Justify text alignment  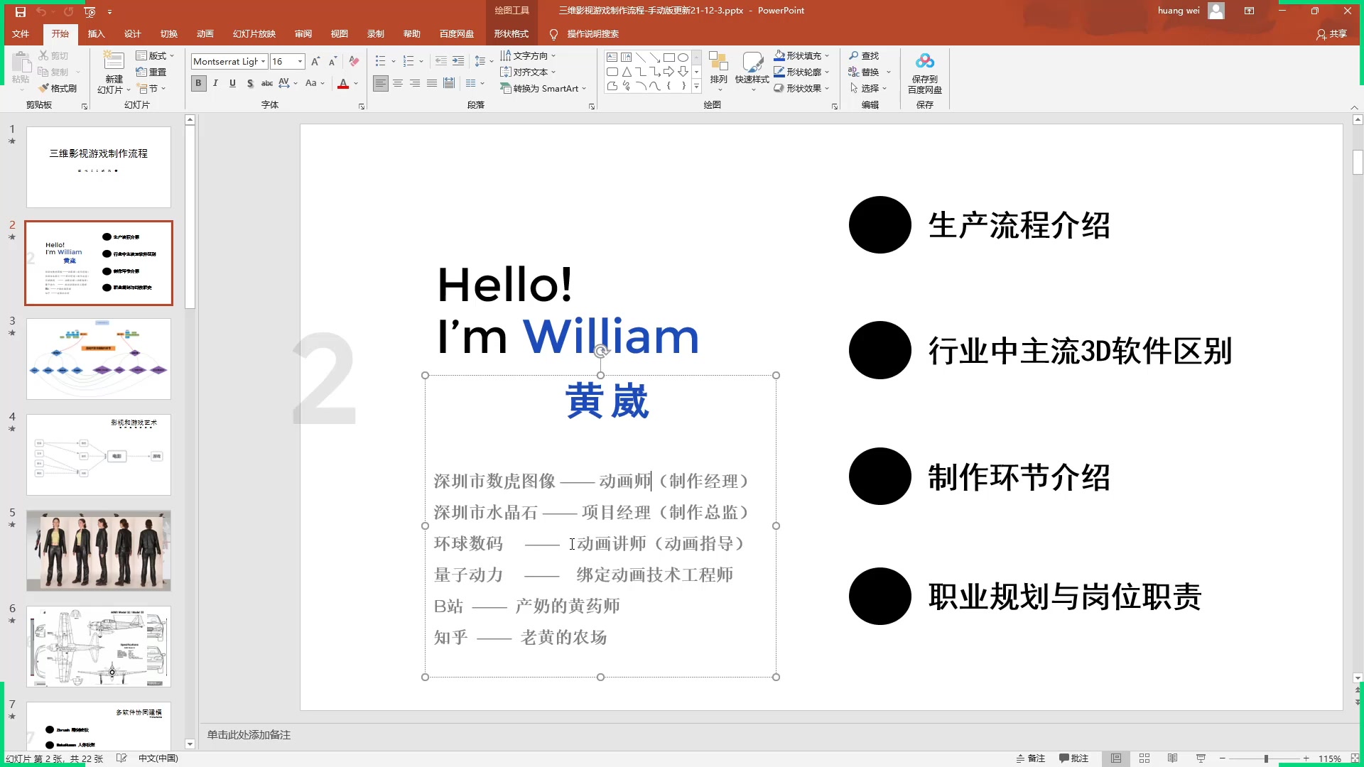[x=432, y=83]
